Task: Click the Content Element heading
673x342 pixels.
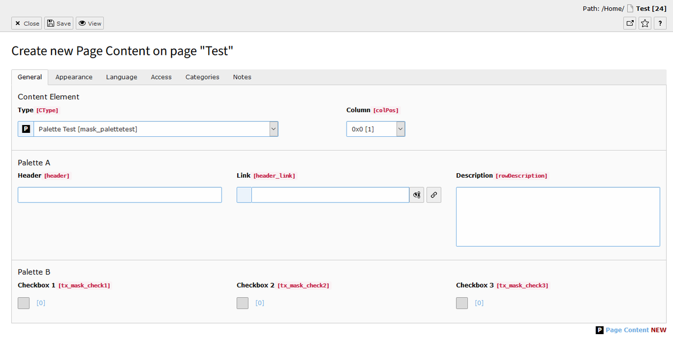Action: 49,96
